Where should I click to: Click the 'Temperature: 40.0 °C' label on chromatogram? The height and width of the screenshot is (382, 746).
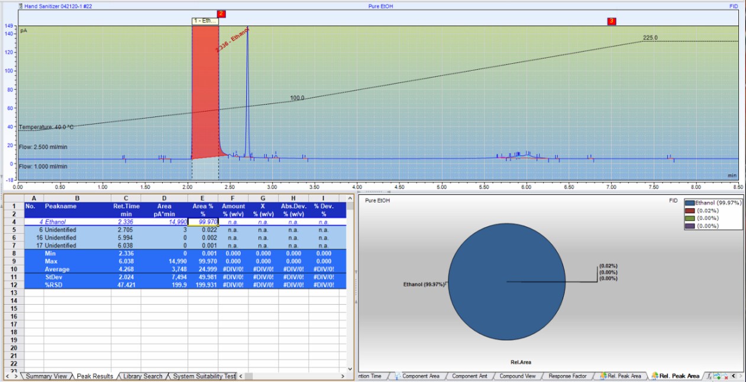click(47, 127)
